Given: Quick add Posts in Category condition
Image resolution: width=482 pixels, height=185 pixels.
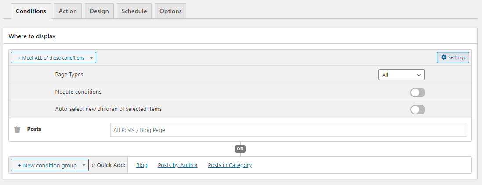Looking at the screenshot, I should [x=230, y=165].
